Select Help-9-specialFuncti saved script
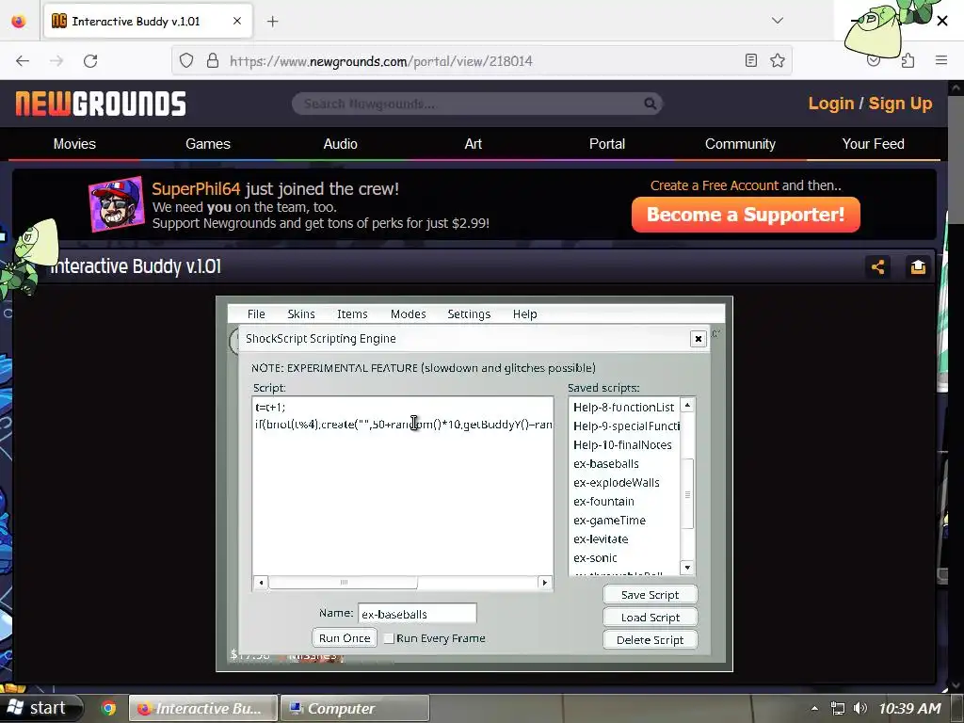964x723 pixels. (626, 426)
